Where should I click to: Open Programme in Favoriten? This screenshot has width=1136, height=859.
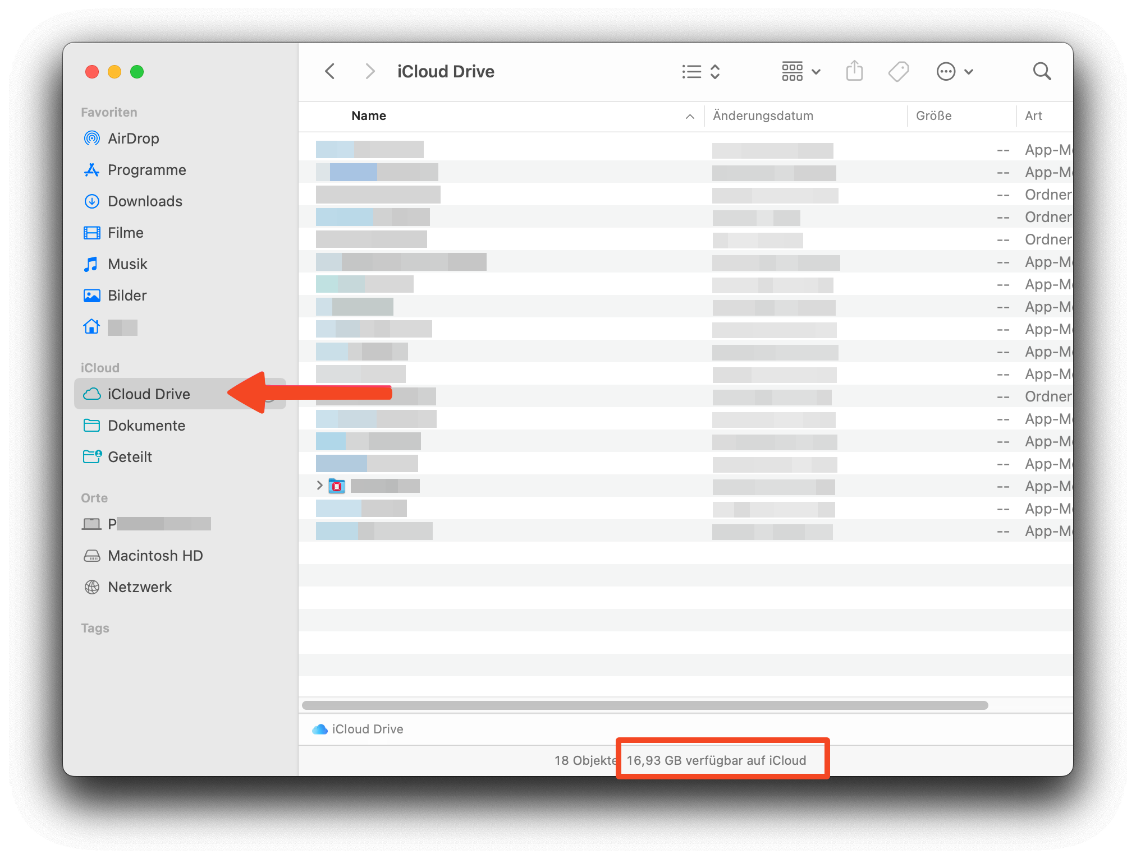click(146, 170)
